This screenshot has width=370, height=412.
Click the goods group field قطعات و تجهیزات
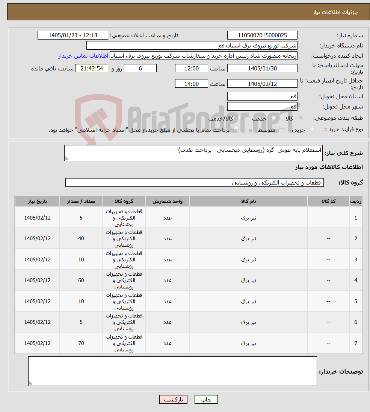tap(195, 183)
